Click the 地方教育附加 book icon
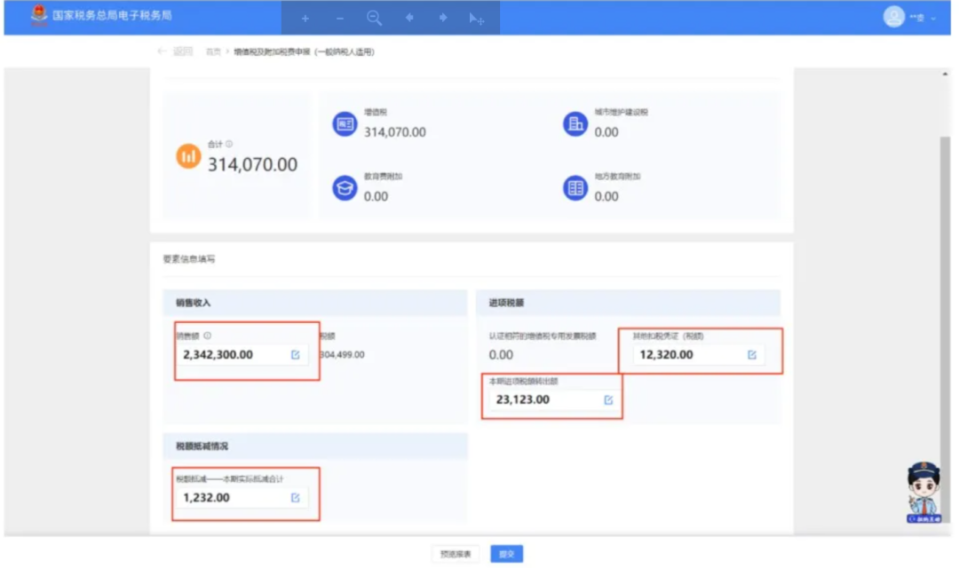 point(575,188)
